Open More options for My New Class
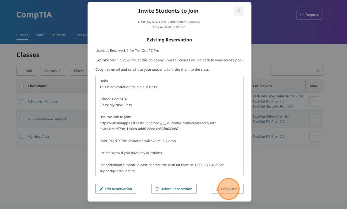 314,137
